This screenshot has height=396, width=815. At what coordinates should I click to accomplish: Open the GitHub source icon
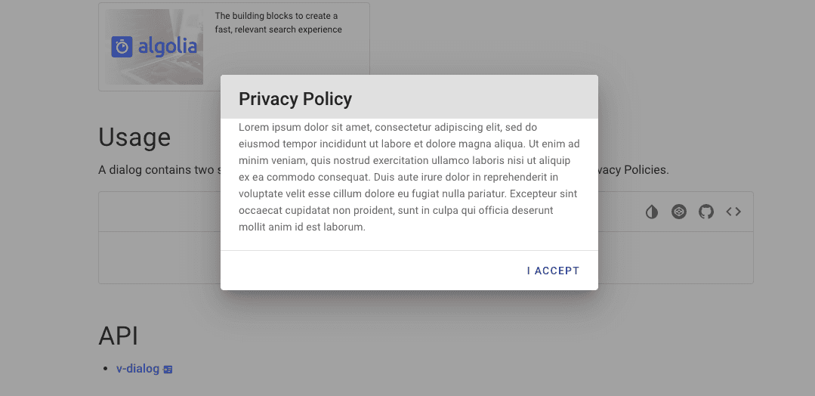[x=705, y=212]
